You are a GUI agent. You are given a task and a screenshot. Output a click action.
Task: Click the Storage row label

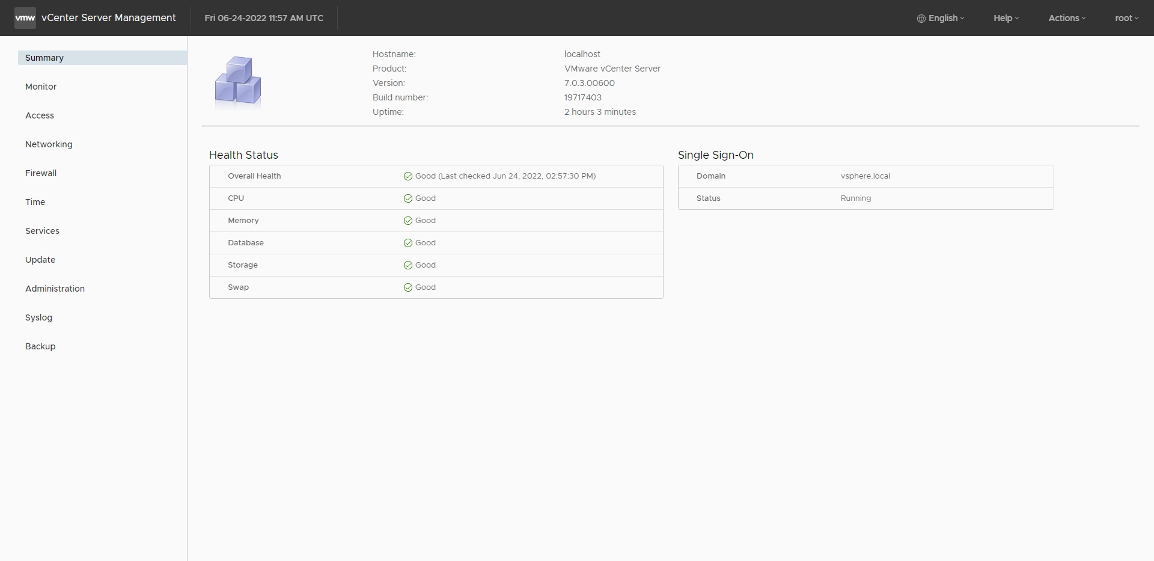click(243, 265)
